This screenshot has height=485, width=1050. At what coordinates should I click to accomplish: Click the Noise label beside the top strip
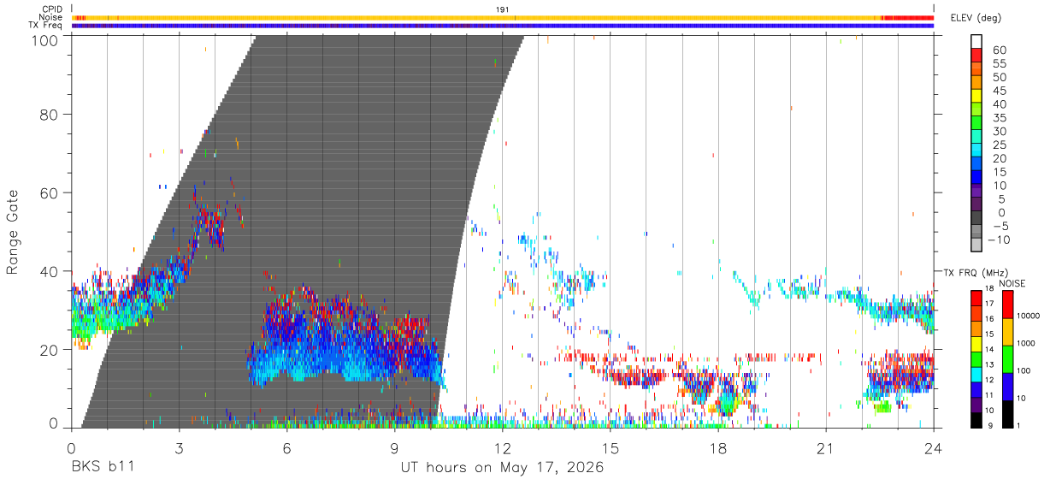pos(50,17)
